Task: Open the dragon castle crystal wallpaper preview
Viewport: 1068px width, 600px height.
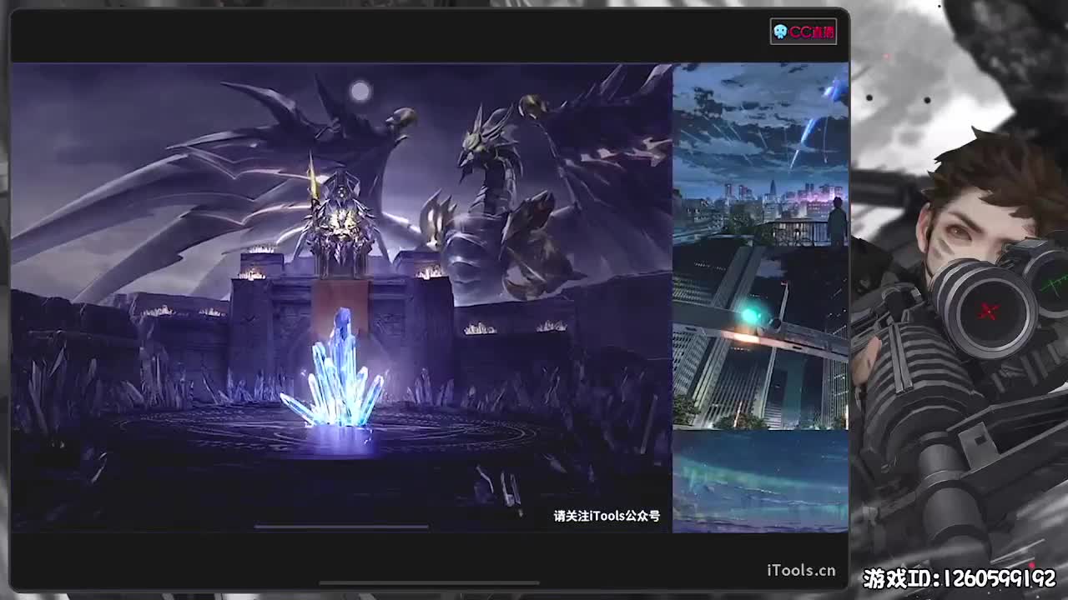Action: (x=341, y=297)
